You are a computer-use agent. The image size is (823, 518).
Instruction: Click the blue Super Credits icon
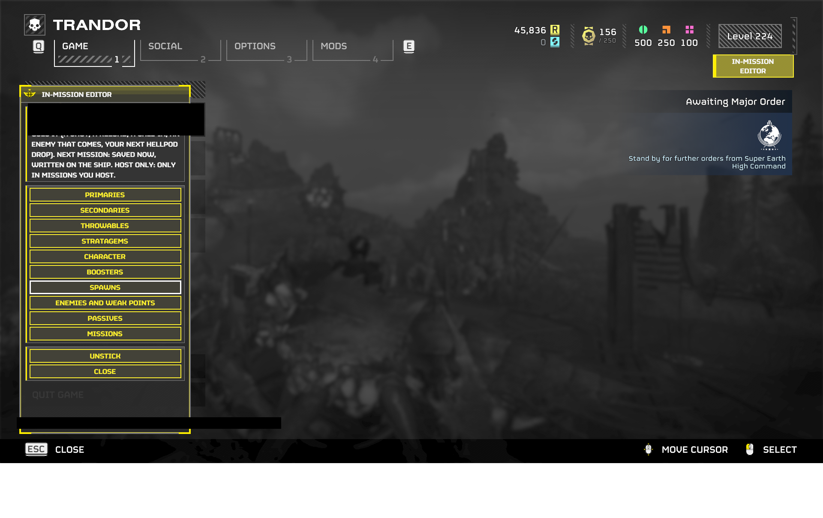[555, 42]
